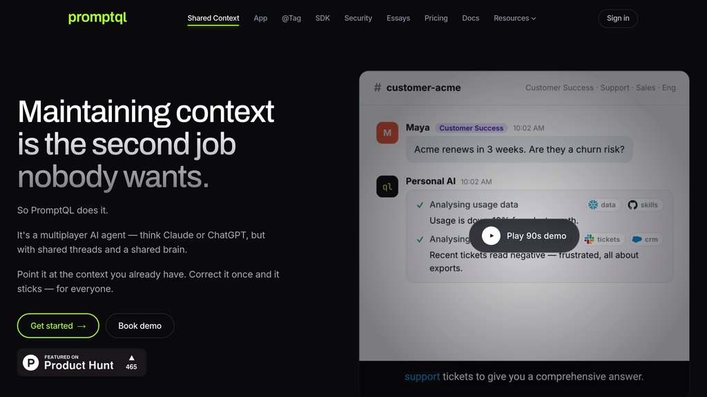Click the 'So PromptQL does it.' text

[x=63, y=210]
